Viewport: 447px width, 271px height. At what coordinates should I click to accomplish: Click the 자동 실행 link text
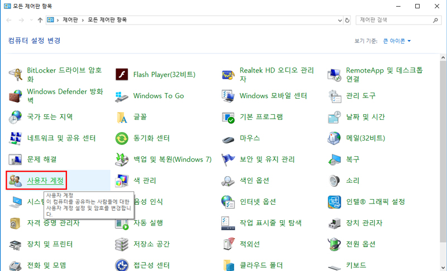148,223
